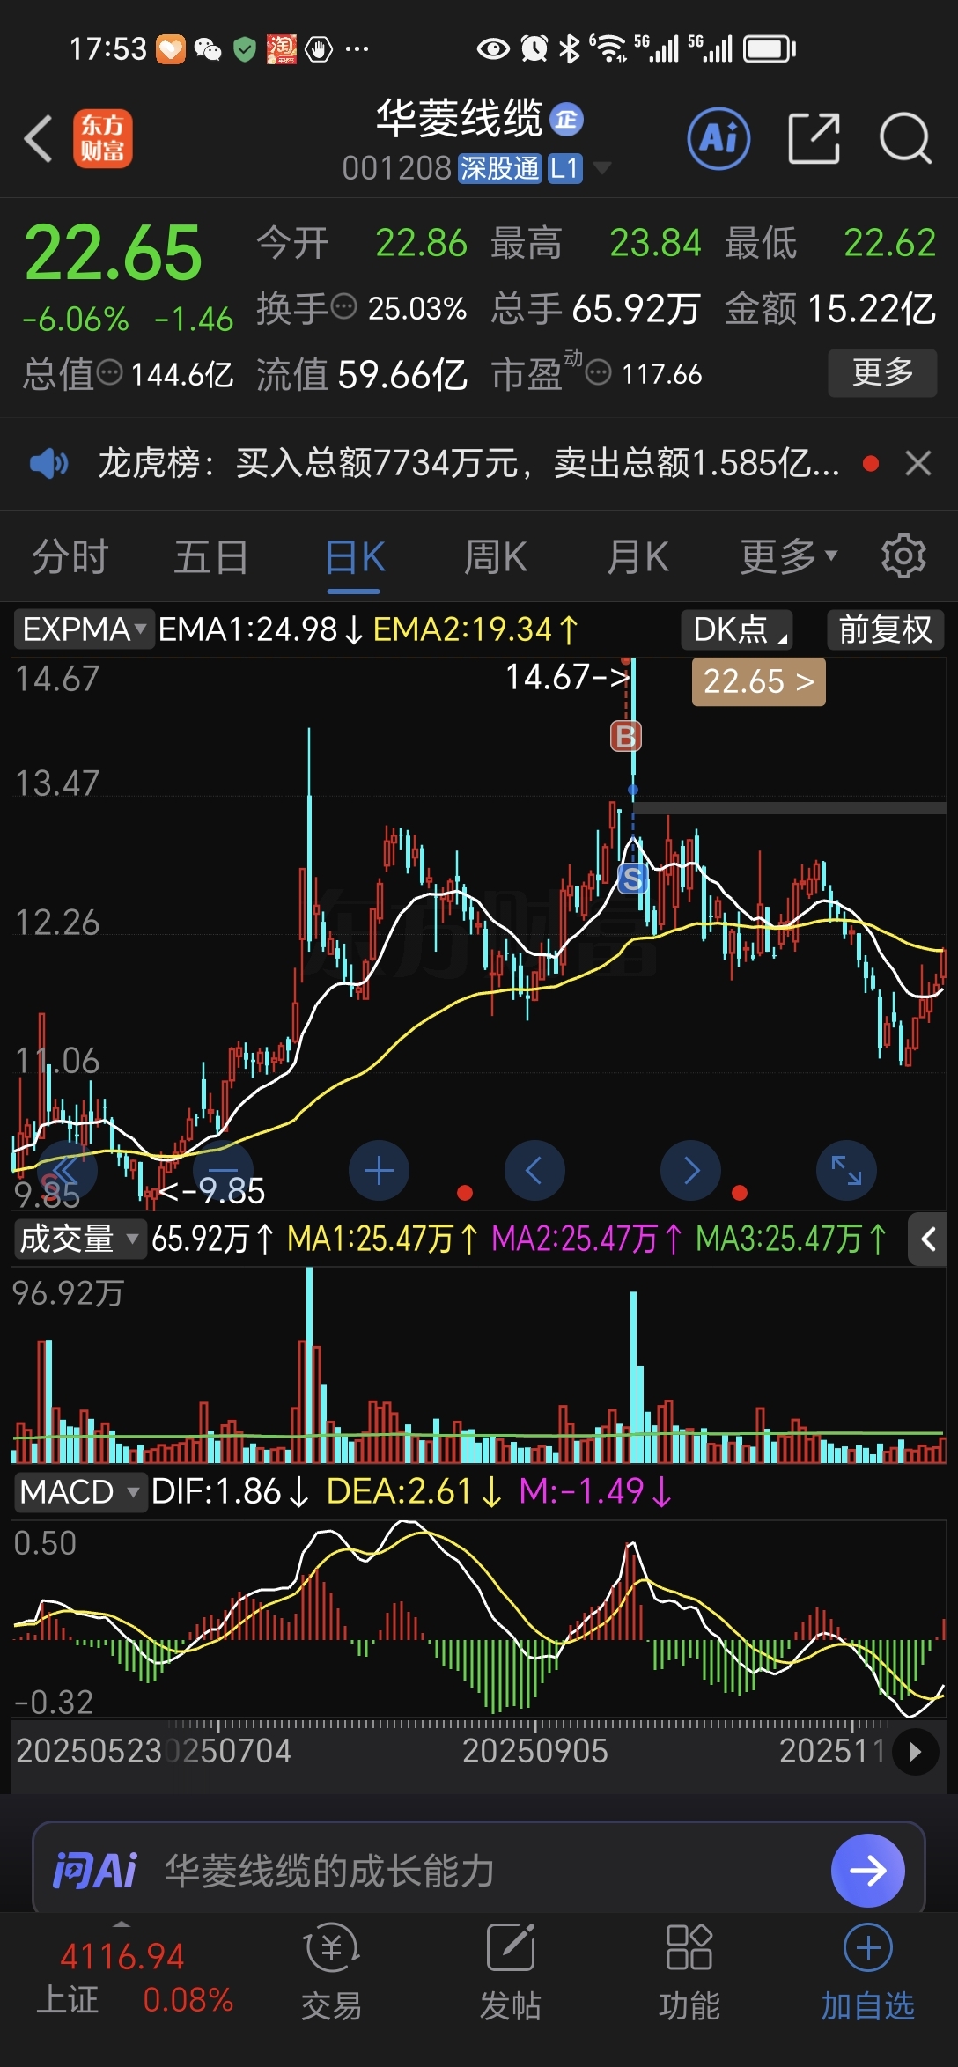The height and width of the screenshot is (2067, 958).
Task: Tap the speaker announcement icon
Action: (48, 463)
